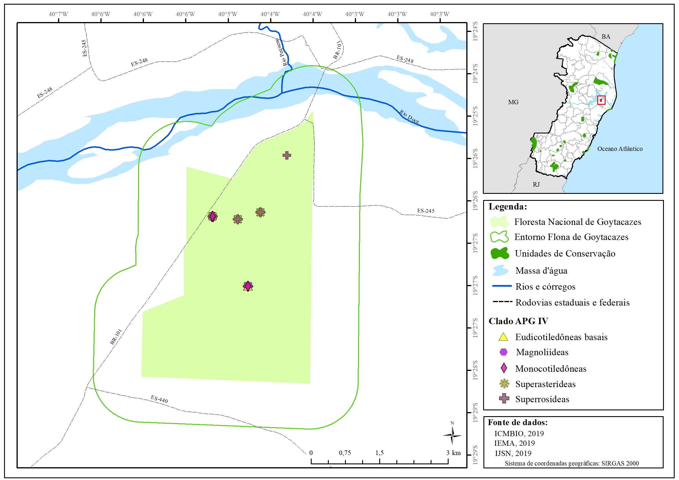679x480 pixels.
Task: Click the northernmost Superrosídeas cross marker on map
Action: [x=287, y=155]
